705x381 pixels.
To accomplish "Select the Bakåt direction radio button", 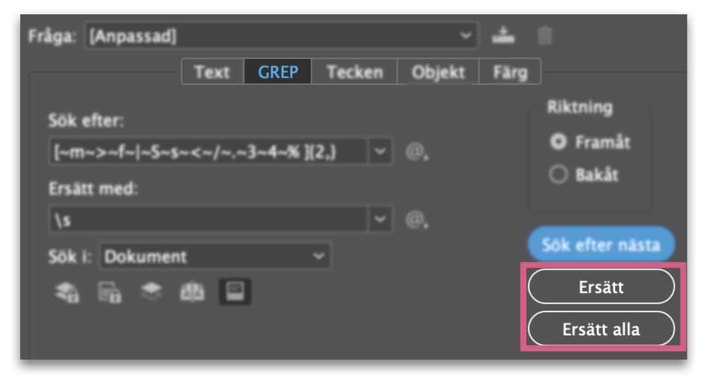I will click(x=559, y=174).
